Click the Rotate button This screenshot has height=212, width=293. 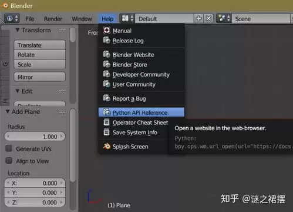[x=40, y=55]
